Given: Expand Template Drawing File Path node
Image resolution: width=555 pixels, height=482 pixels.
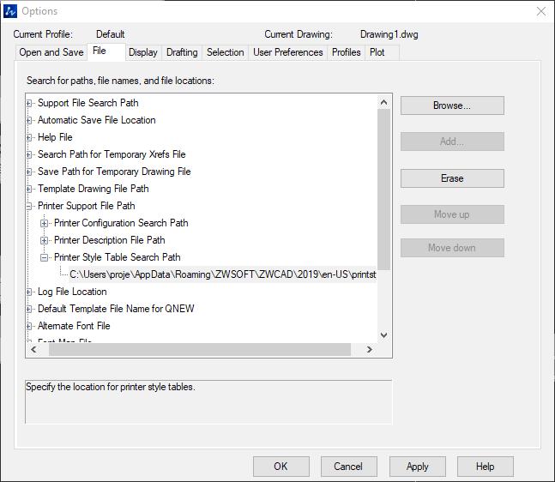Looking at the screenshot, I should [x=29, y=189].
